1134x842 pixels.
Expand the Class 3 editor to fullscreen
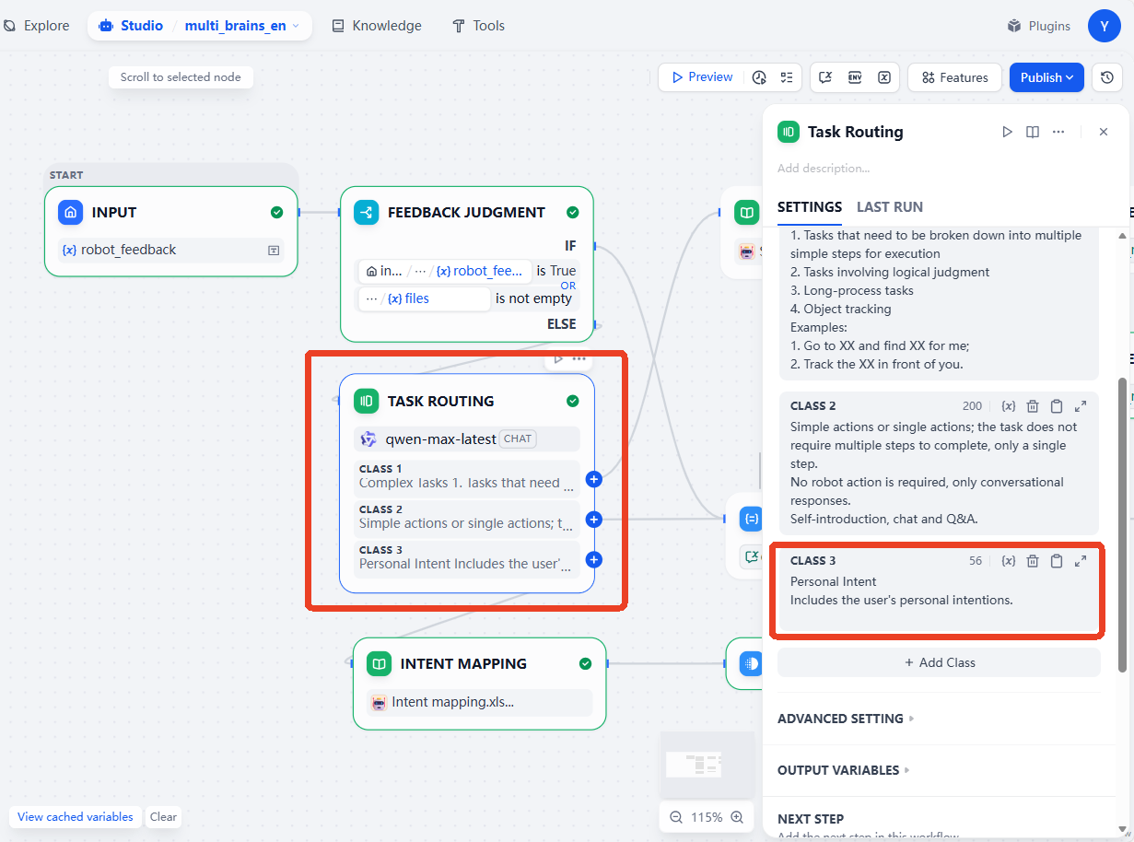point(1081,561)
